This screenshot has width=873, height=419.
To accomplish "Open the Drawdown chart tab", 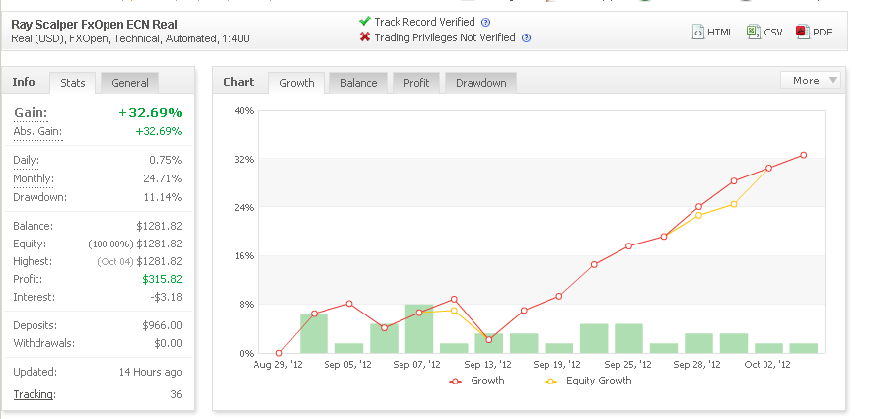I will 481,83.
